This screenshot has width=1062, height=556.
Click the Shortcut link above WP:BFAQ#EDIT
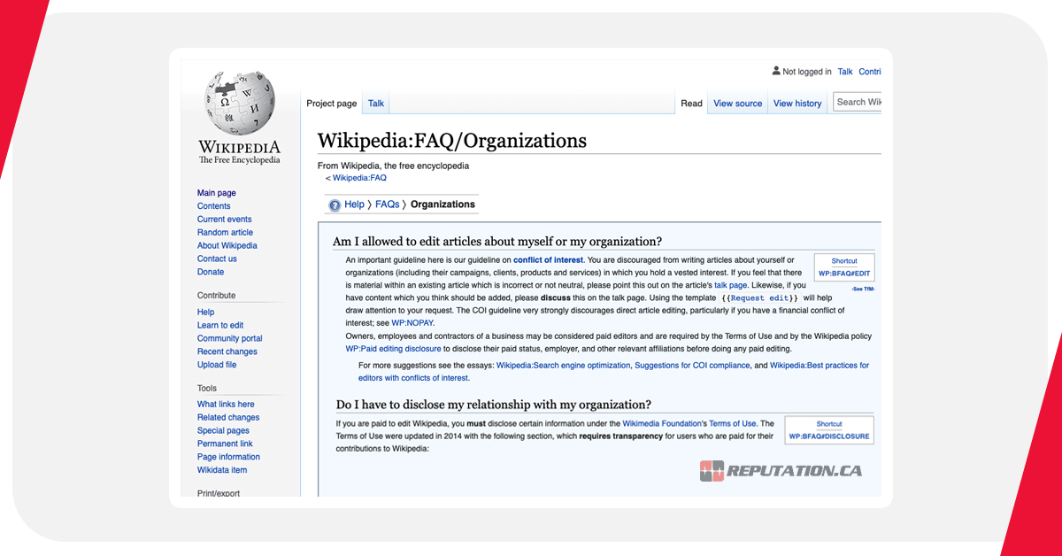coord(844,261)
